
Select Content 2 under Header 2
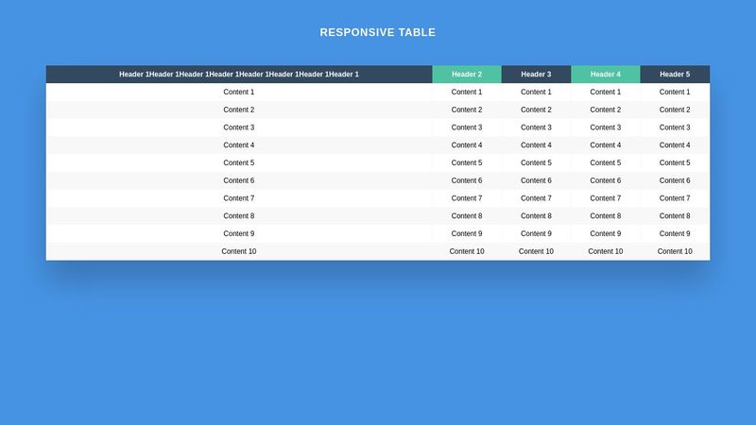point(467,110)
